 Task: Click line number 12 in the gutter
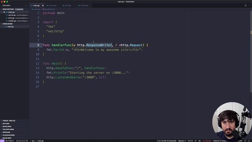37,64
